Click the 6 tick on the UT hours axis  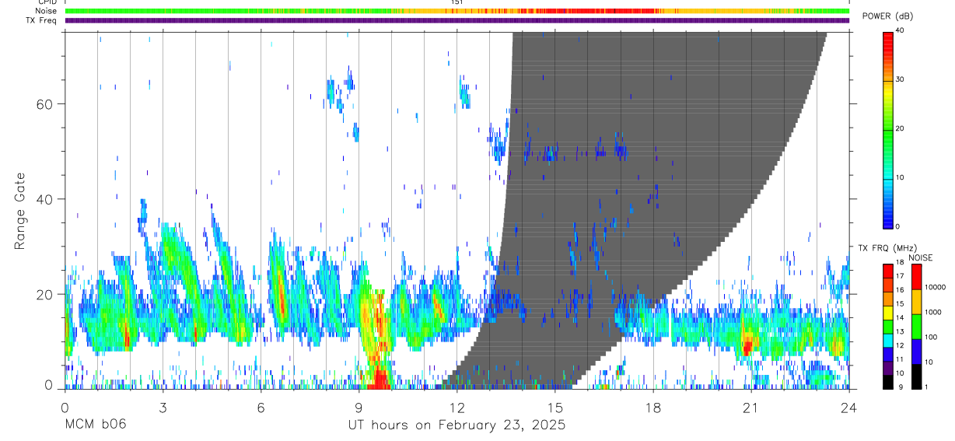pyautogui.click(x=261, y=408)
